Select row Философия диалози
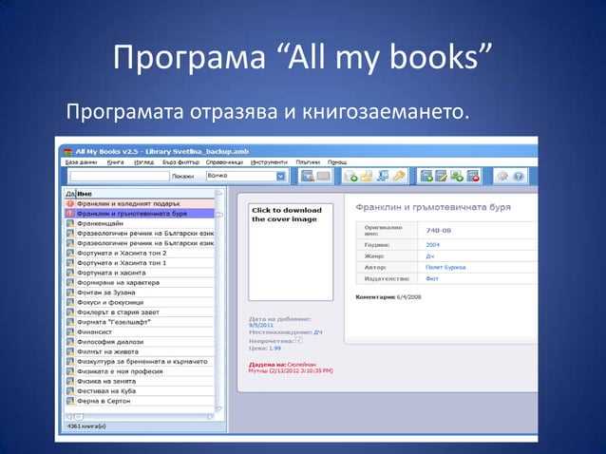The height and width of the screenshot is (454, 606). pyautogui.click(x=140, y=342)
